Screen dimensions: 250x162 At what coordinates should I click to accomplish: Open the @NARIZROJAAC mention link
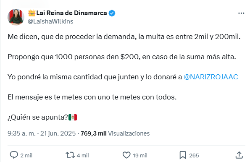tap(211, 77)
